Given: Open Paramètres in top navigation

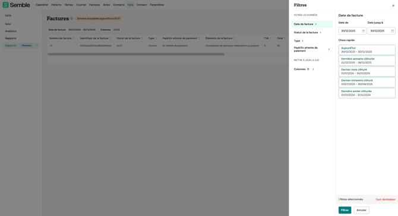Looking at the screenshot, I should [x=157, y=5].
